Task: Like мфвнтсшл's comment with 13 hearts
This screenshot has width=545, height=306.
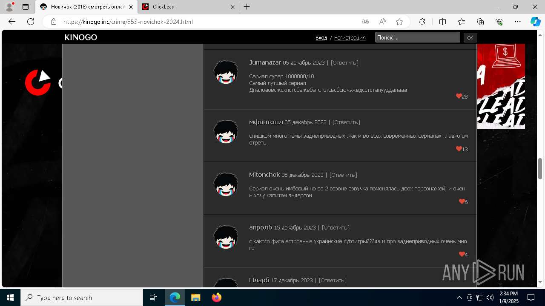Action: tap(459, 149)
